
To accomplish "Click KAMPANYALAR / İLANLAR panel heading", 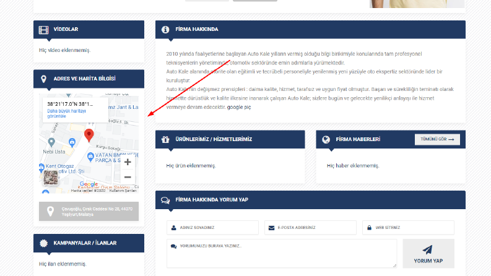I will click(85, 243).
